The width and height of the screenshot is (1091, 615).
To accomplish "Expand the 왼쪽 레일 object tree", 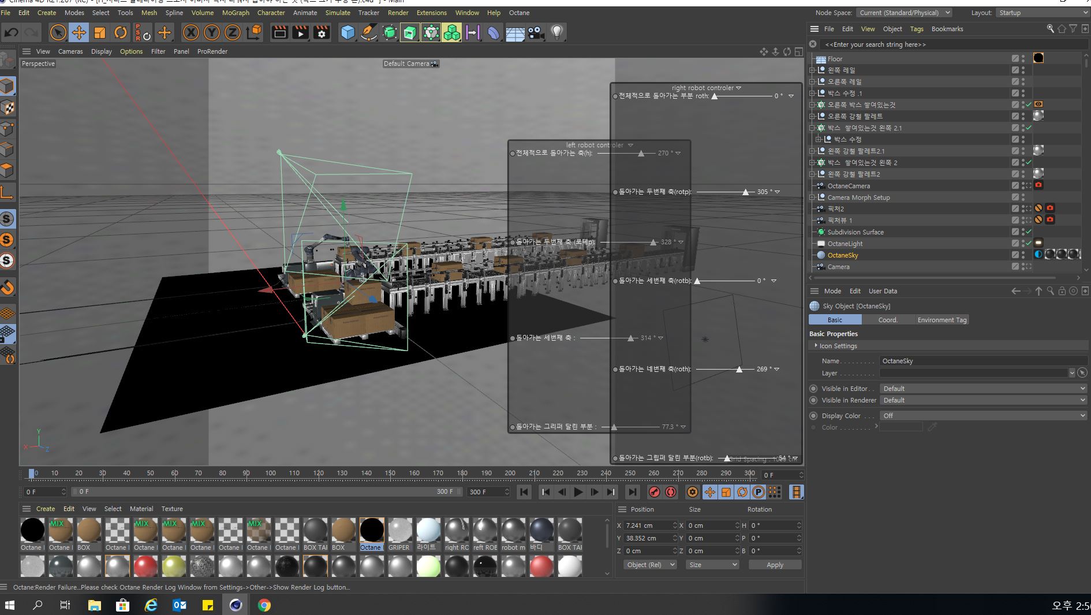I will 812,70.
